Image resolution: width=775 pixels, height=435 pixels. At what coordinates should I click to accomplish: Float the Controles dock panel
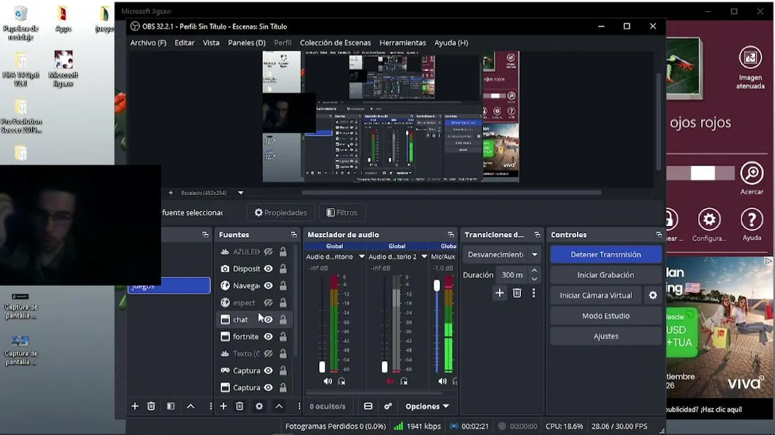[x=659, y=234]
